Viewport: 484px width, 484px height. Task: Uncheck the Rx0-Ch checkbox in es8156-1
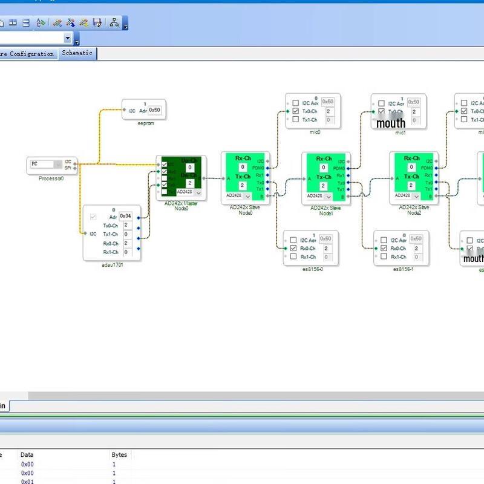click(x=384, y=248)
